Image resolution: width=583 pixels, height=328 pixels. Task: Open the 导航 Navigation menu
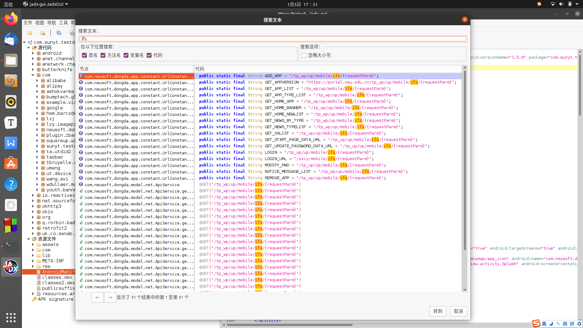tap(51, 23)
